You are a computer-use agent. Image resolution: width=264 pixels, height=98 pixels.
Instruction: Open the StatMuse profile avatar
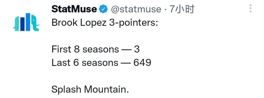pos(26,22)
